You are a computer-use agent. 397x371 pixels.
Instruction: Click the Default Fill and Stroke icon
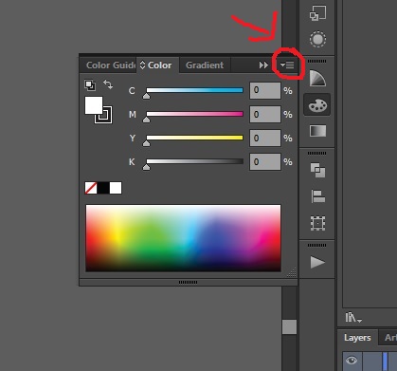[x=90, y=85]
